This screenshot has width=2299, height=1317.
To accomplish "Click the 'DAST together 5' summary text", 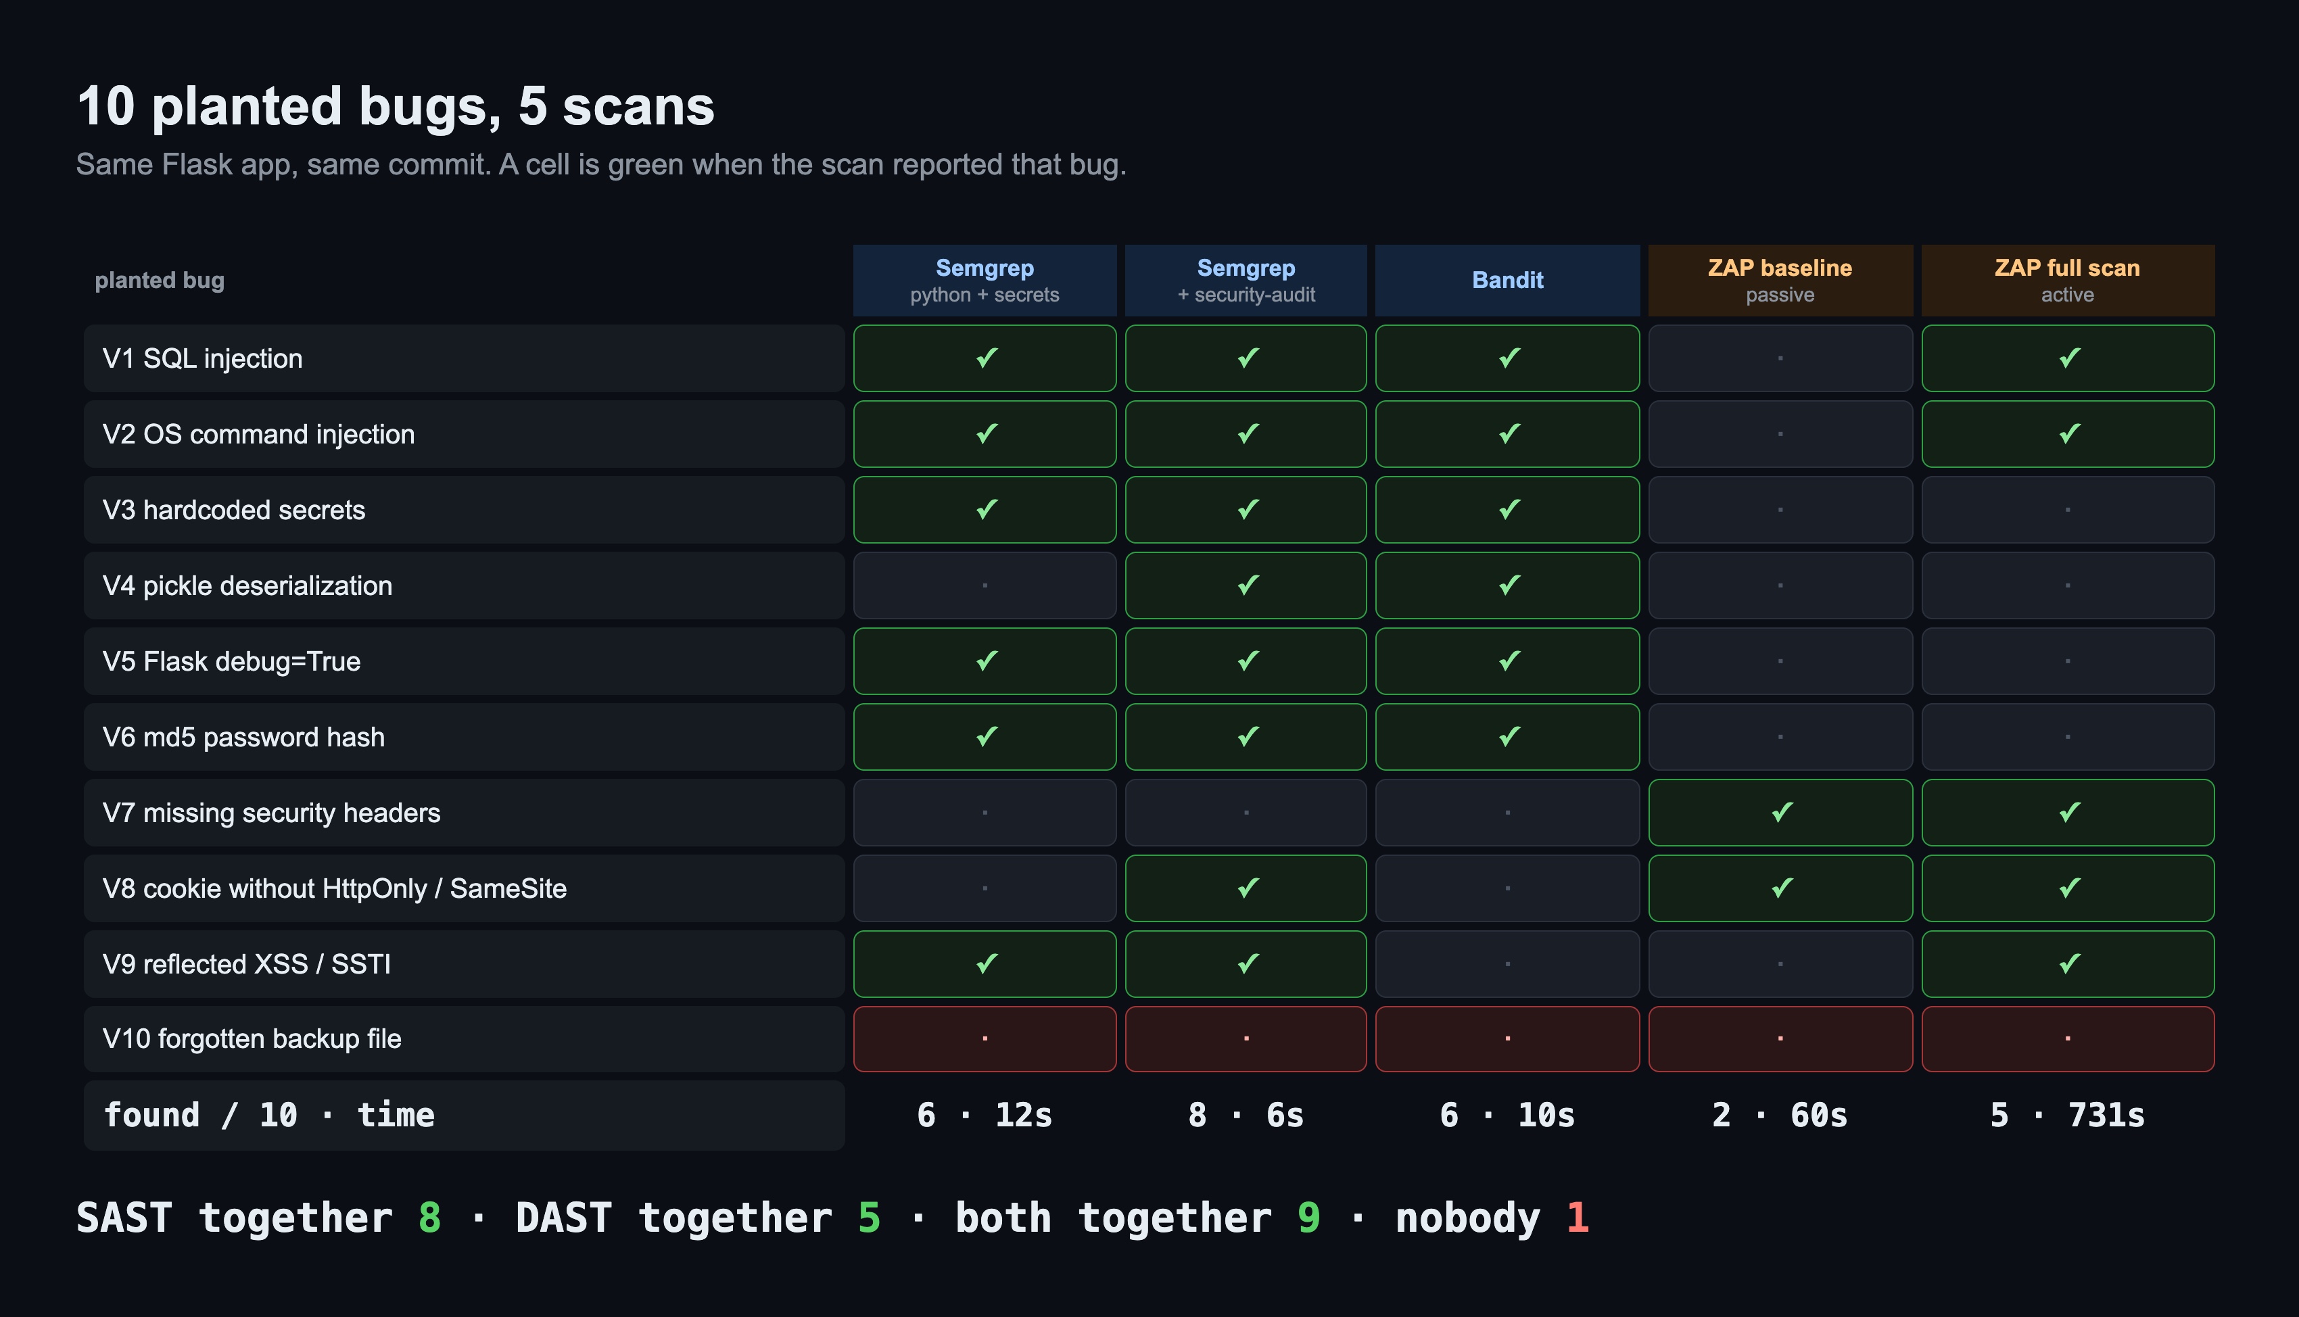I will (698, 1218).
